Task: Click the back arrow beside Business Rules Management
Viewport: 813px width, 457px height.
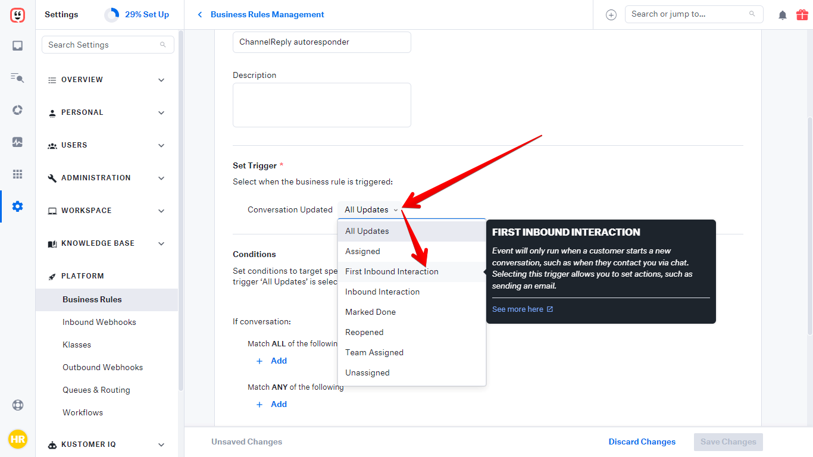Action: tap(199, 15)
